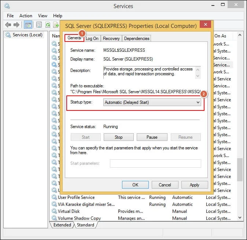Click the disabled Resume button
This screenshot has width=247, height=240.
click(185, 137)
